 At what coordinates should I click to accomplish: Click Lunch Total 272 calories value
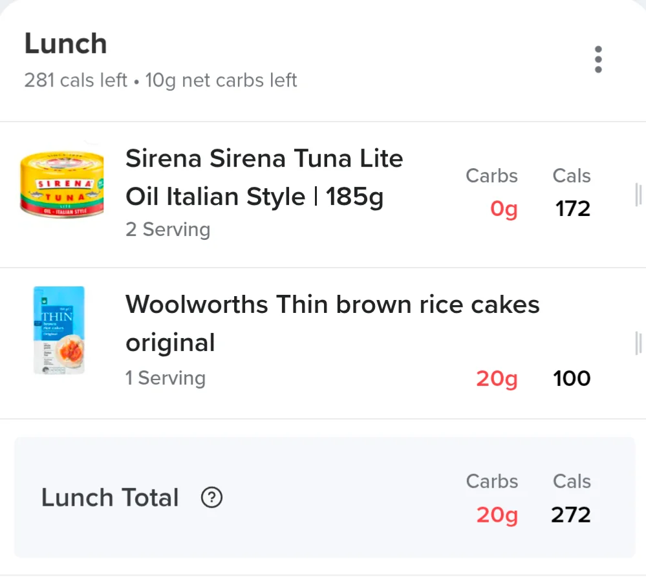(570, 515)
